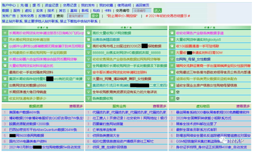Screen dimensions: 254x152
Task: Click the phone icon beside "出售各类精品数据"
Action: (89, 40)
